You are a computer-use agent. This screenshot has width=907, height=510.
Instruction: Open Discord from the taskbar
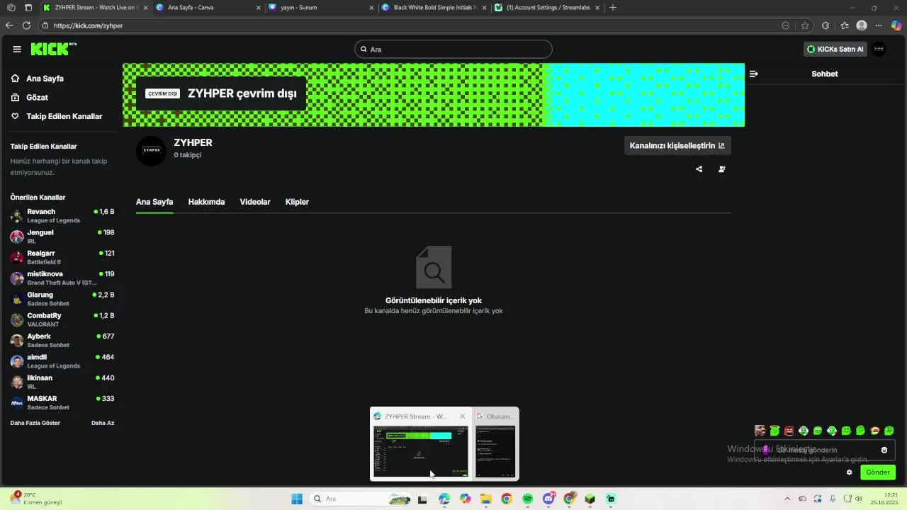pos(548,499)
